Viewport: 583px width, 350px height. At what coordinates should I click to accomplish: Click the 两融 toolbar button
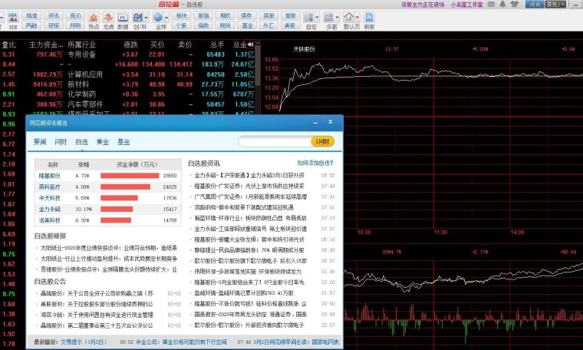(31, 25)
